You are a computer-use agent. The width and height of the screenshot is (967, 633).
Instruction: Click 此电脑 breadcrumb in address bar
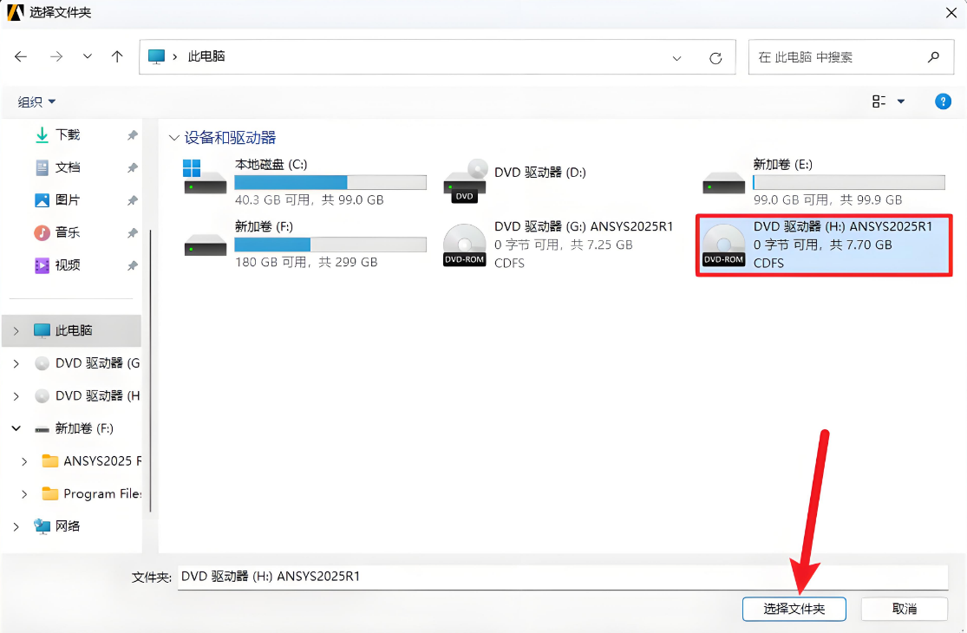[x=206, y=56]
